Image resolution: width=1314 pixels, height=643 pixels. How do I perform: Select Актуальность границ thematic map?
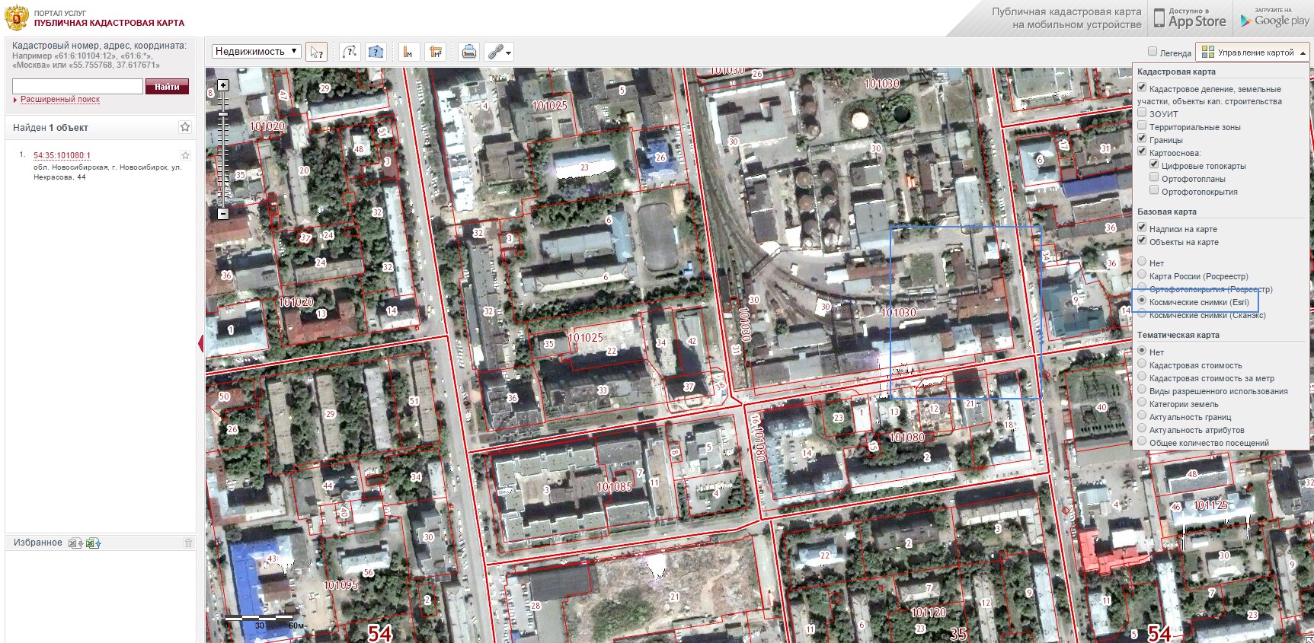[x=1142, y=415]
